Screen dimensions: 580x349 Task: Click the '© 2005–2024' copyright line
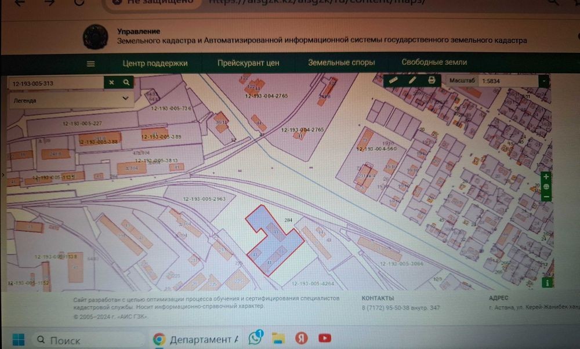pos(111,317)
